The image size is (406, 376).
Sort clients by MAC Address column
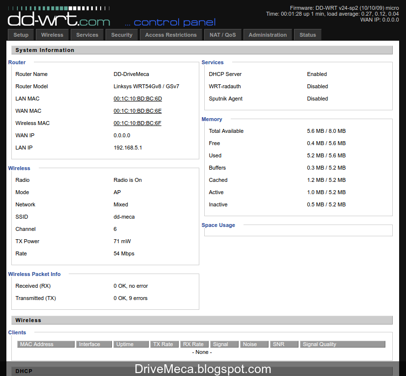(46, 344)
